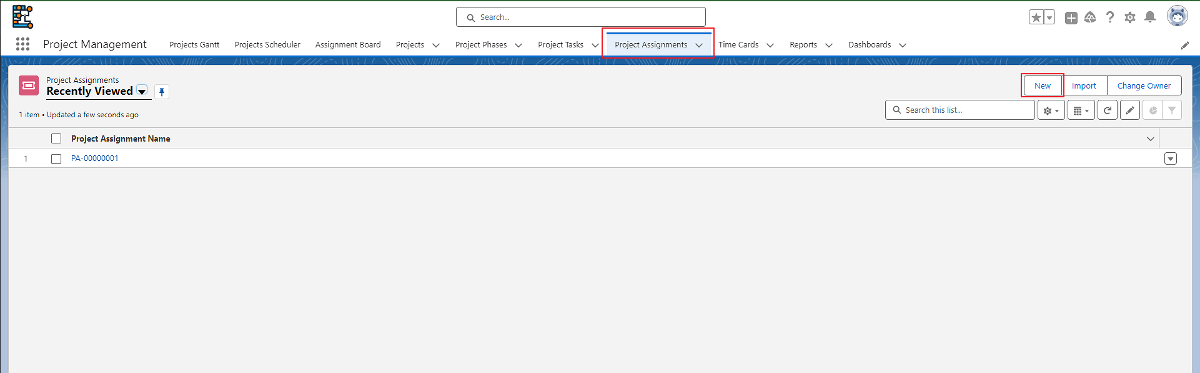This screenshot has width=1200, height=373.
Task: Open the Global Actions plus icon
Action: coord(1071,18)
